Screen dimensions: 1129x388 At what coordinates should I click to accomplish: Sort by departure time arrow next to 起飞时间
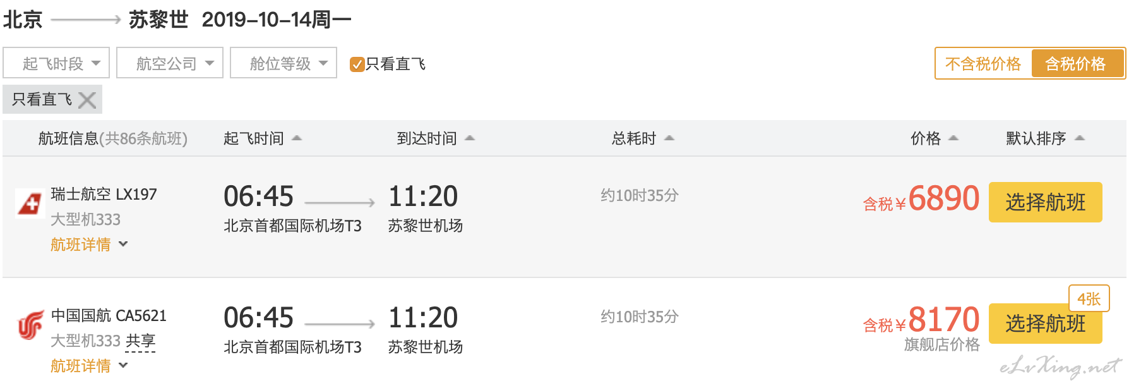pyautogui.click(x=297, y=138)
